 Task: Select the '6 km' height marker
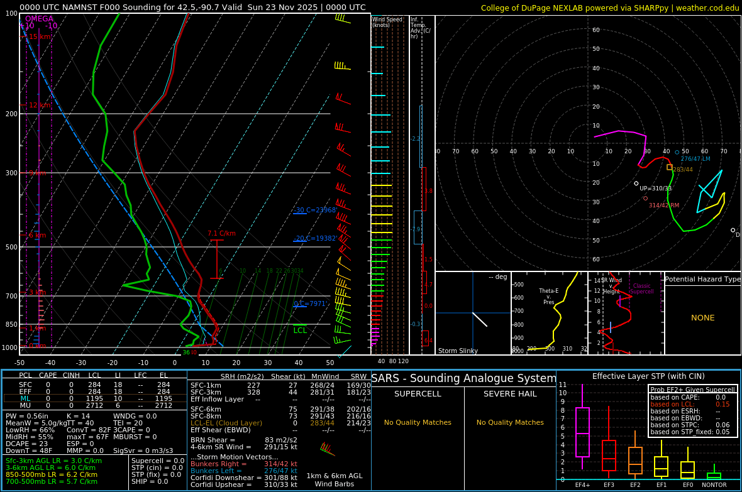37,235
